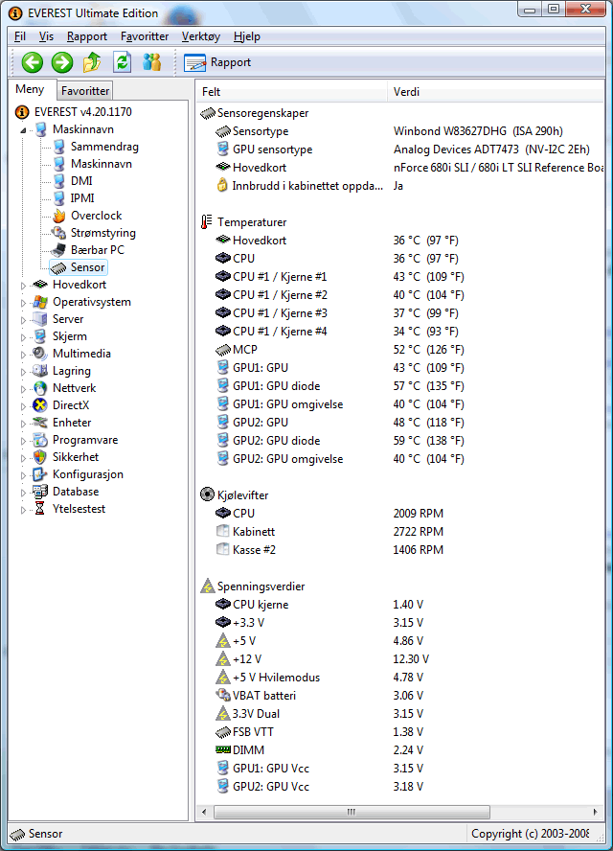Click the Sikkerhet shield icon
The height and width of the screenshot is (851, 613).
coord(40,457)
